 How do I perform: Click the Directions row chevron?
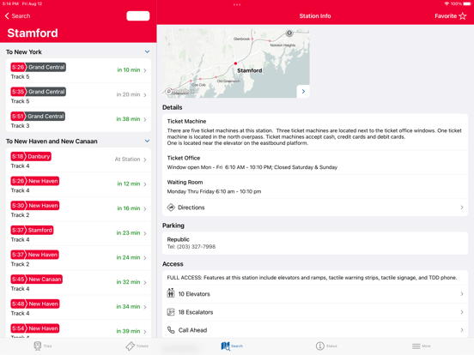462,208
